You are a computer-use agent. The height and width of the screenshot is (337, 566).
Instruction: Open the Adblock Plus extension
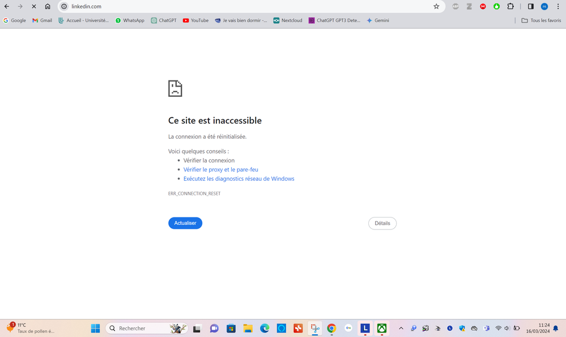[x=456, y=6]
